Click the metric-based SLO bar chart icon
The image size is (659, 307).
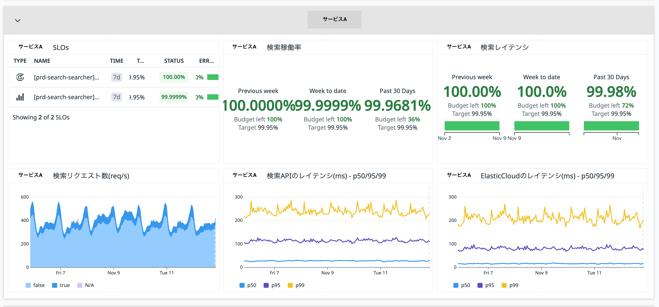pyautogui.click(x=20, y=97)
